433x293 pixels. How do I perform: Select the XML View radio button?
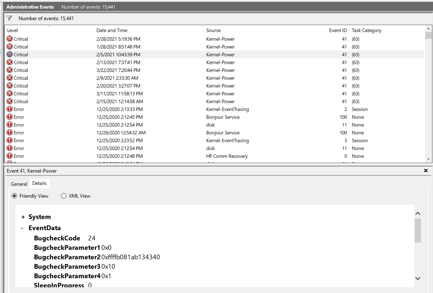(64, 196)
